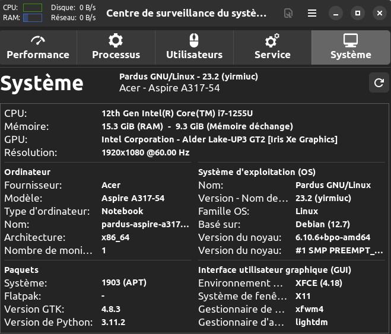Select resolution value '1920x1080 @60.00 Hz'

click(145, 152)
